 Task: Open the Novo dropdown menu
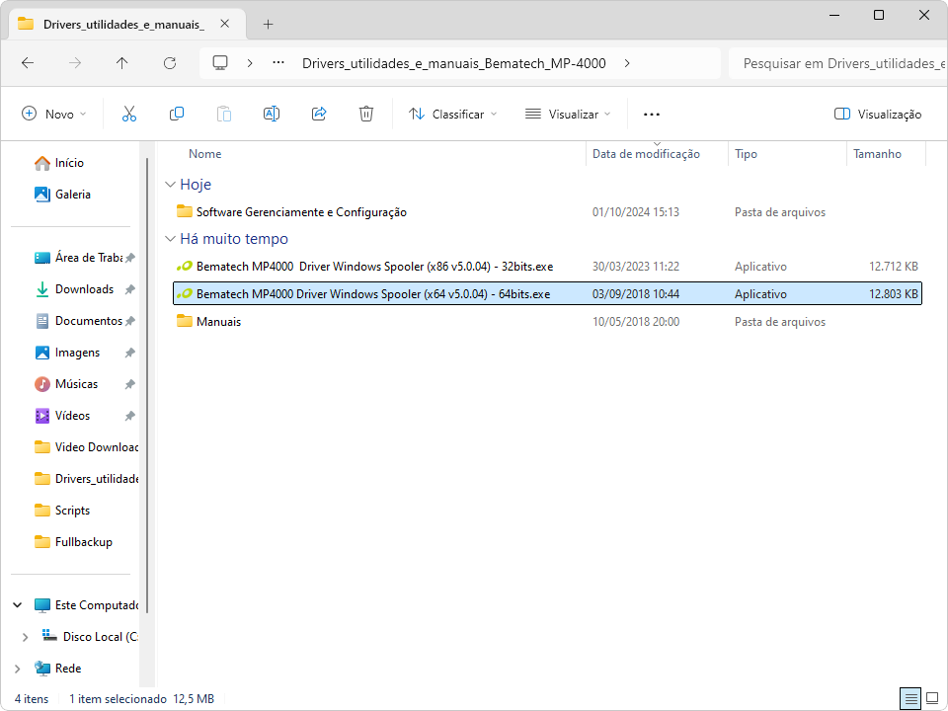(x=54, y=114)
